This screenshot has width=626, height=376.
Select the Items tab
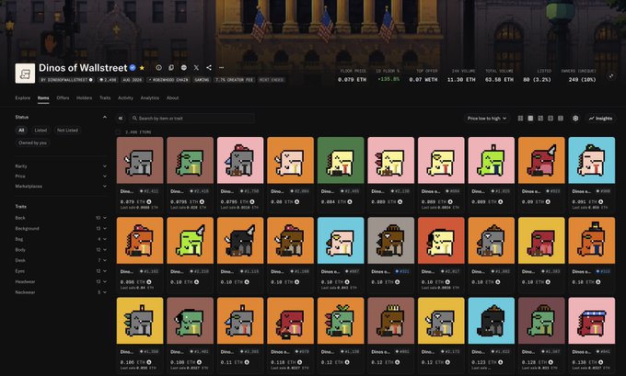click(43, 98)
